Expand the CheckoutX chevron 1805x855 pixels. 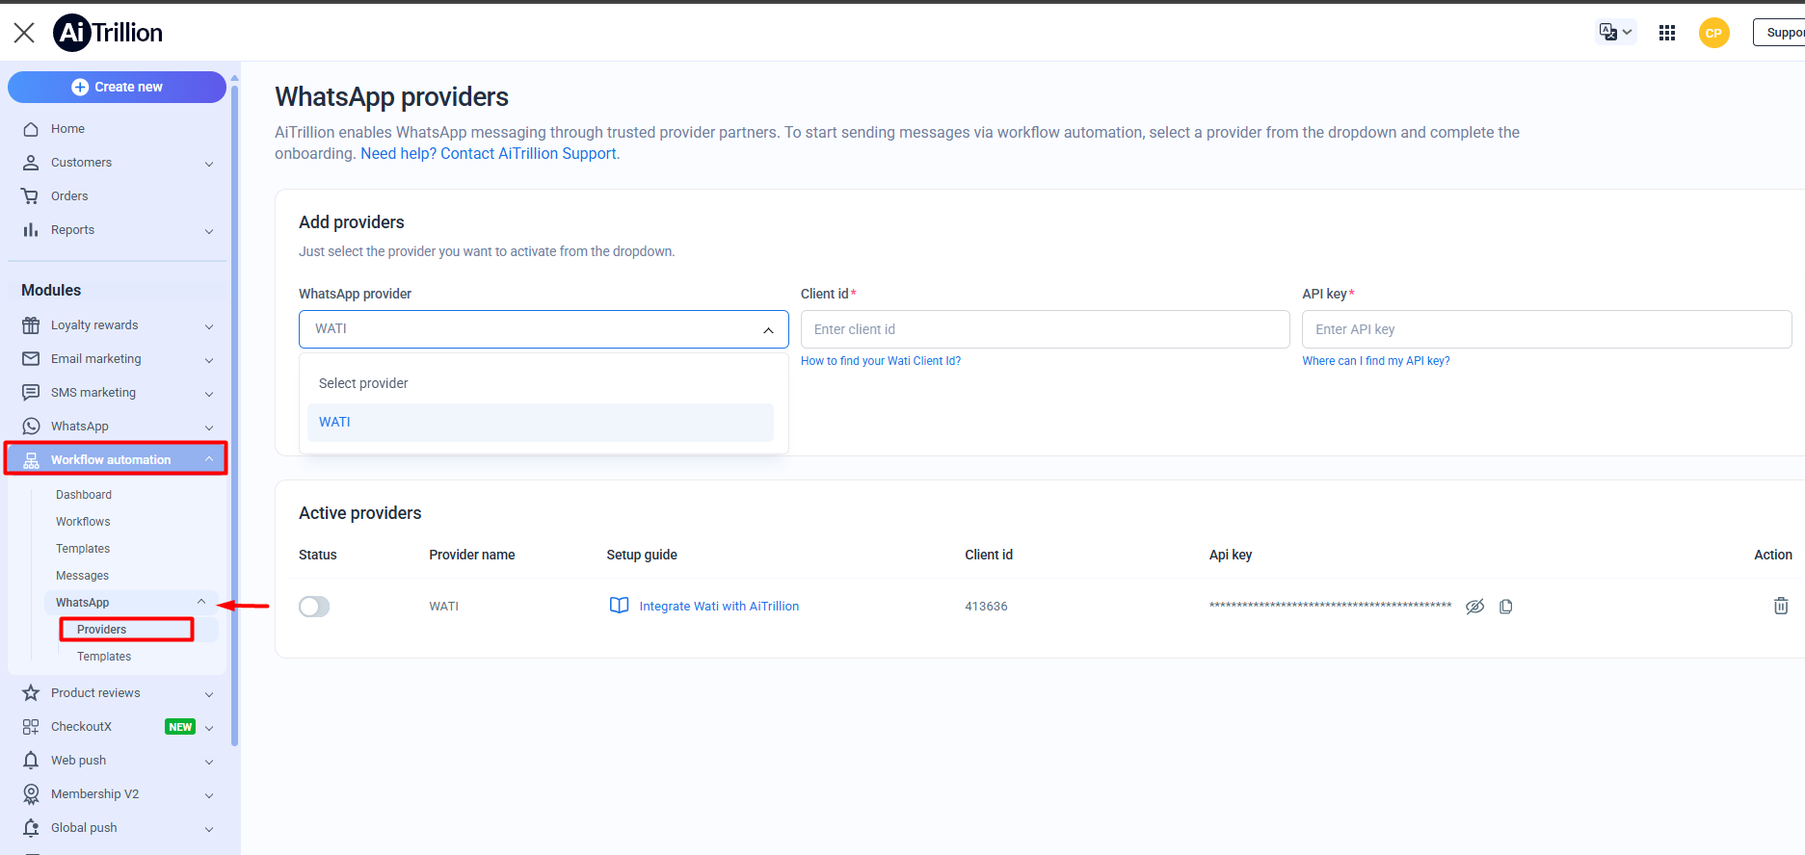coord(209,728)
